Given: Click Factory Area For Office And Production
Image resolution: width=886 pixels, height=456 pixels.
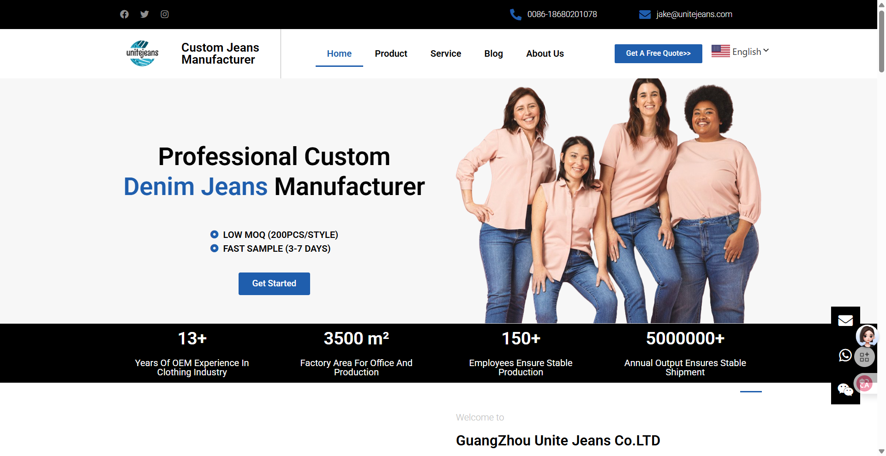Looking at the screenshot, I should (x=356, y=367).
